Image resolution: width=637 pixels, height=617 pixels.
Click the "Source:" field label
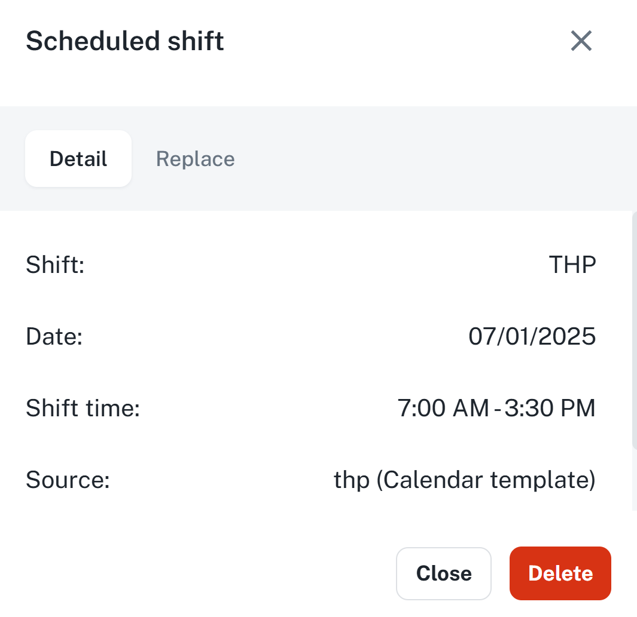pos(68,480)
